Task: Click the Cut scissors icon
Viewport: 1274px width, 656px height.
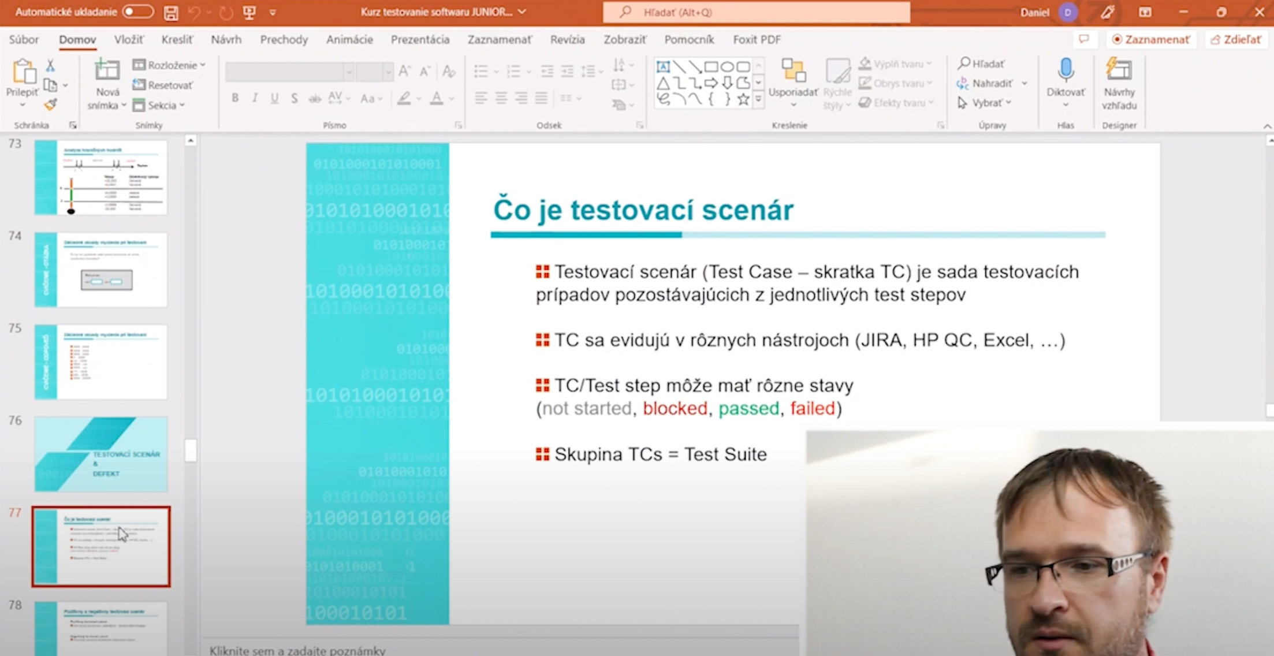Action: (50, 65)
